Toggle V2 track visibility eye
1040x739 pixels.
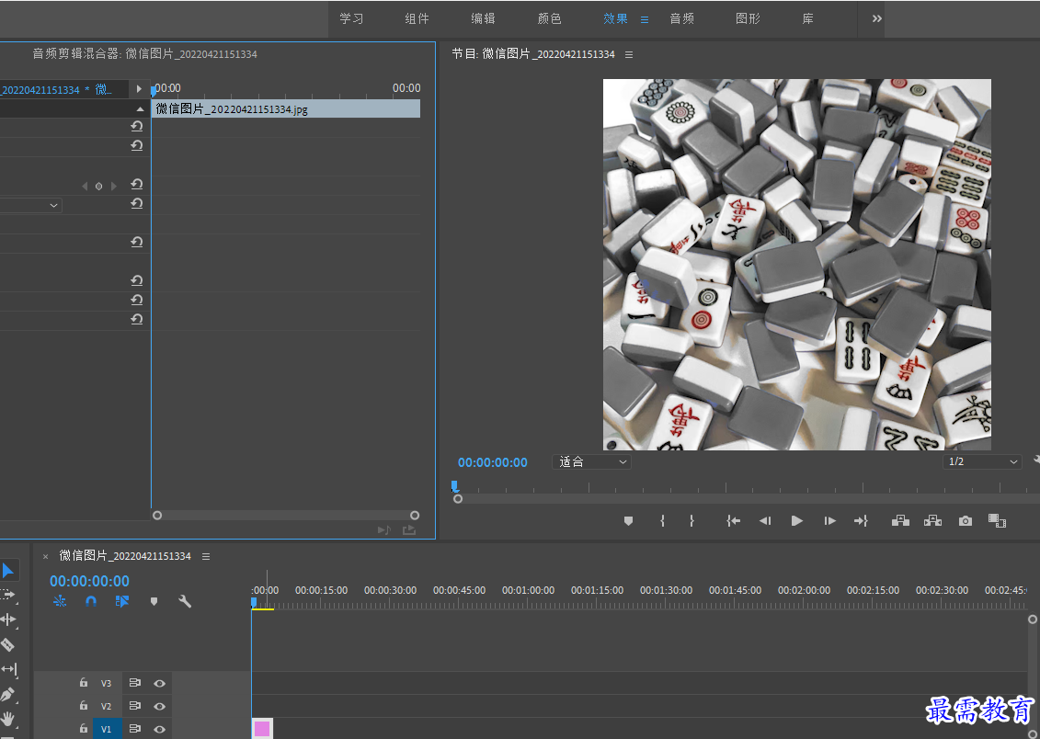coord(159,707)
